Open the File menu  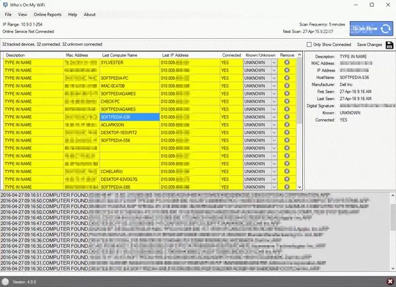click(8, 14)
